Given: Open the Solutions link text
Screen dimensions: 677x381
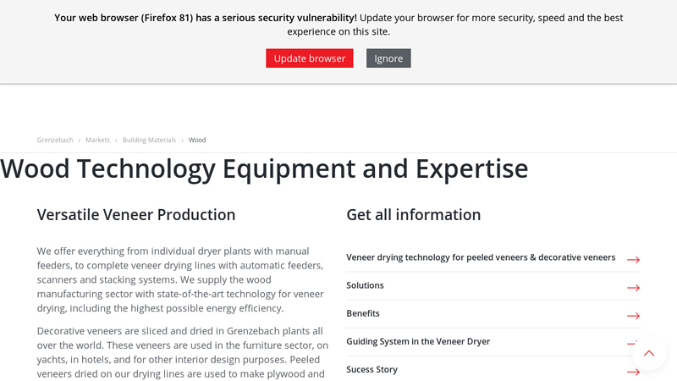Looking at the screenshot, I should [365, 285].
